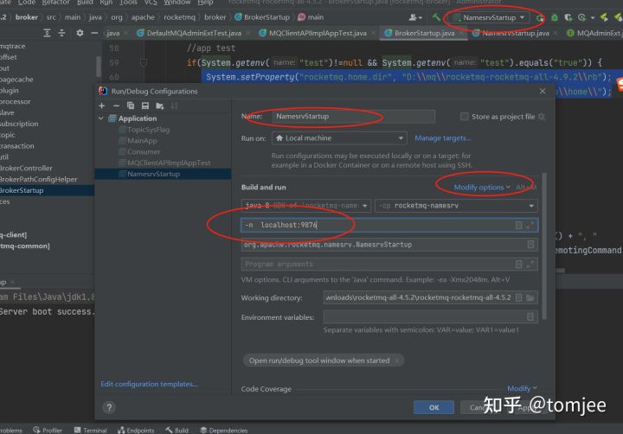Screen dimensions: 623x434
Task: Open Dependencies tool window
Action: point(224,431)
